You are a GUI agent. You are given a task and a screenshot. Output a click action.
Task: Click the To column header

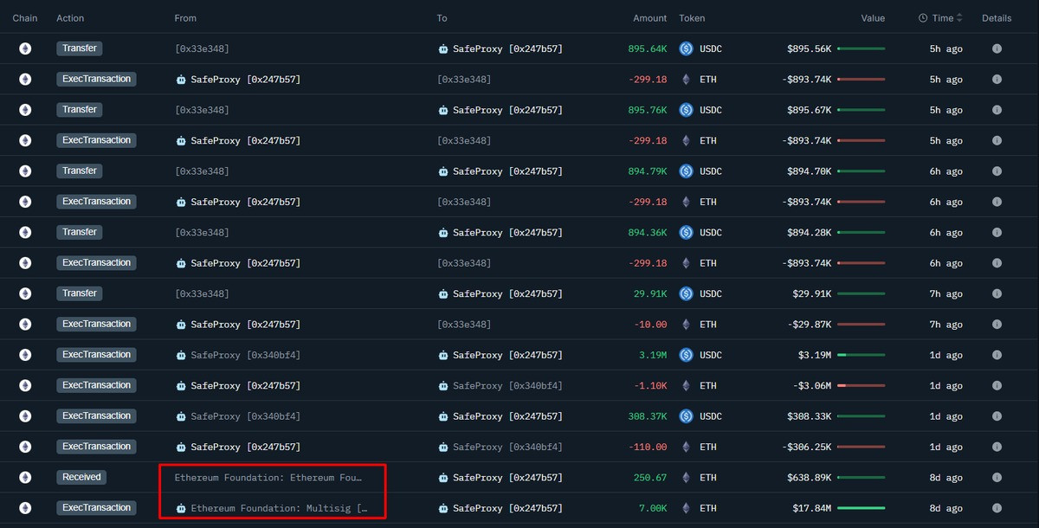click(x=442, y=18)
